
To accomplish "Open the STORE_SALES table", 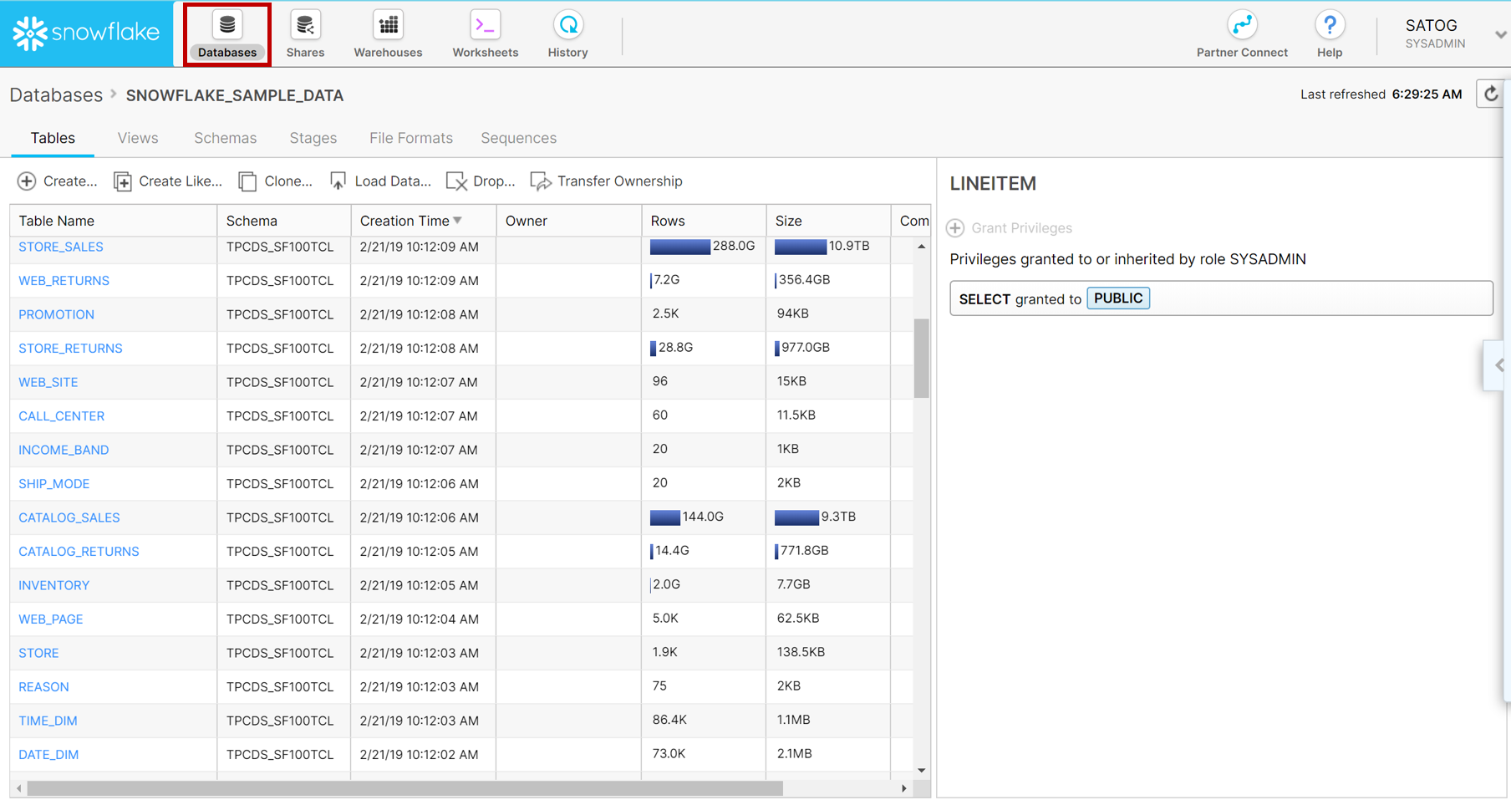I will (61, 247).
